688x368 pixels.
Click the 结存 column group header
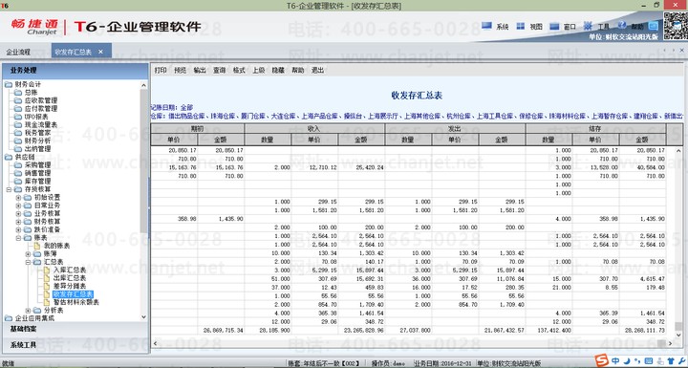(595, 128)
